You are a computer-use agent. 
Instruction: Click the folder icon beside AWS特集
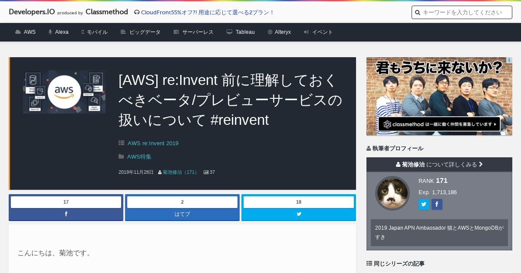pos(122,156)
